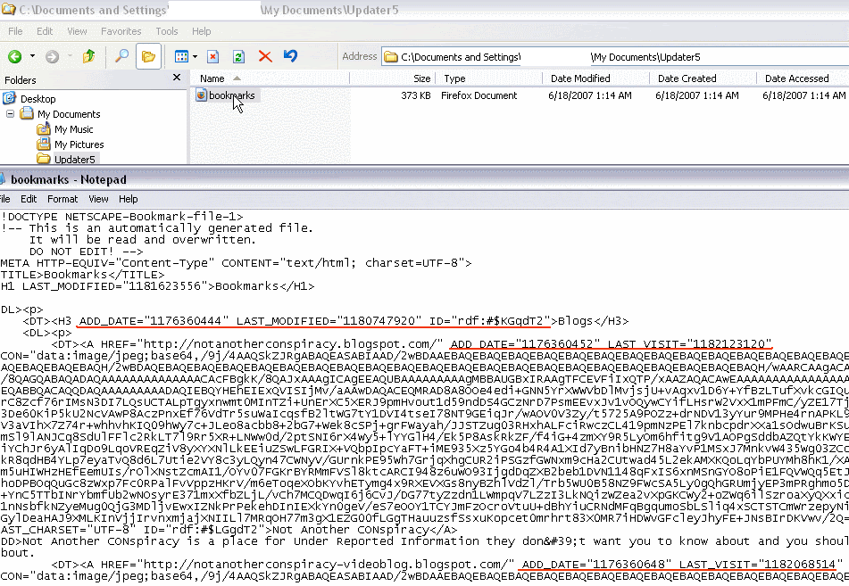Click the red X Delete toolbar icon
The image size is (849, 586).
coord(265,56)
